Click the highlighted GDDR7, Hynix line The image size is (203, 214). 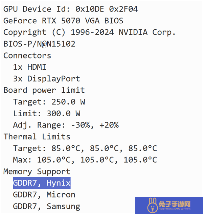[42, 183]
